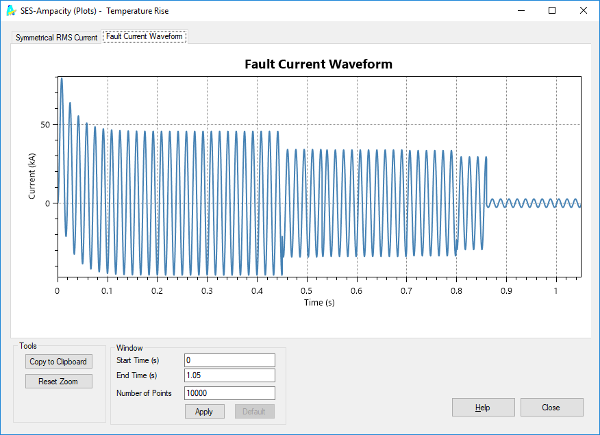Image resolution: width=600 pixels, height=435 pixels.
Task: Click the 50 tick label on current axis
Action: [x=45, y=125]
